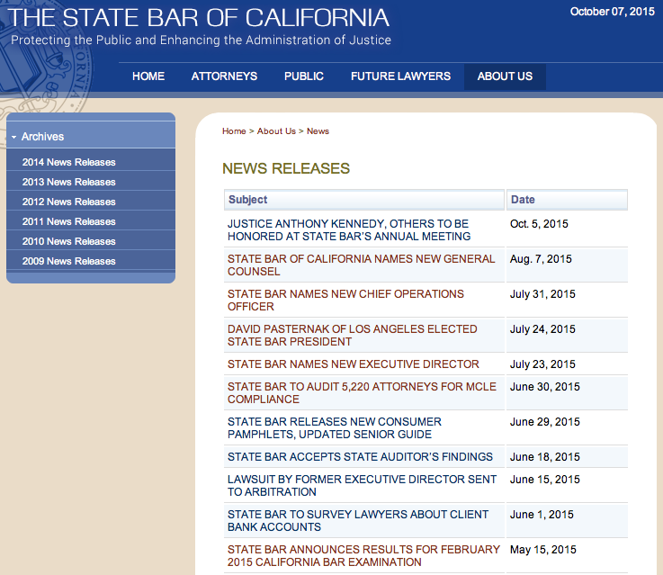Screen dimensions: 663x575
Task: Open Justice Anthony Kennedy annual meeting release
Action: point(349,230)
